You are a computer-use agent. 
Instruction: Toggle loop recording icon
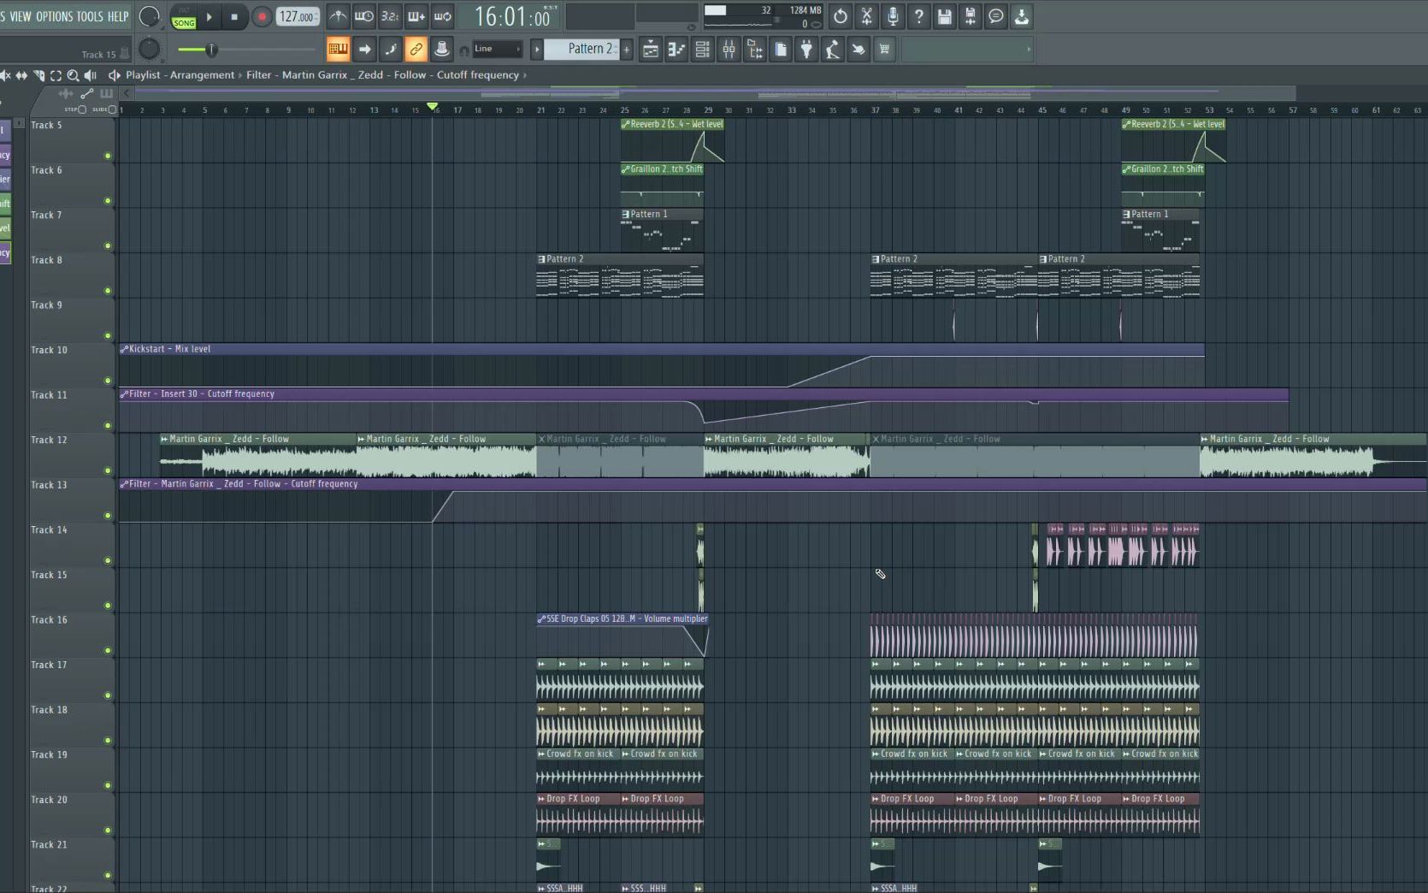point(443,16)
